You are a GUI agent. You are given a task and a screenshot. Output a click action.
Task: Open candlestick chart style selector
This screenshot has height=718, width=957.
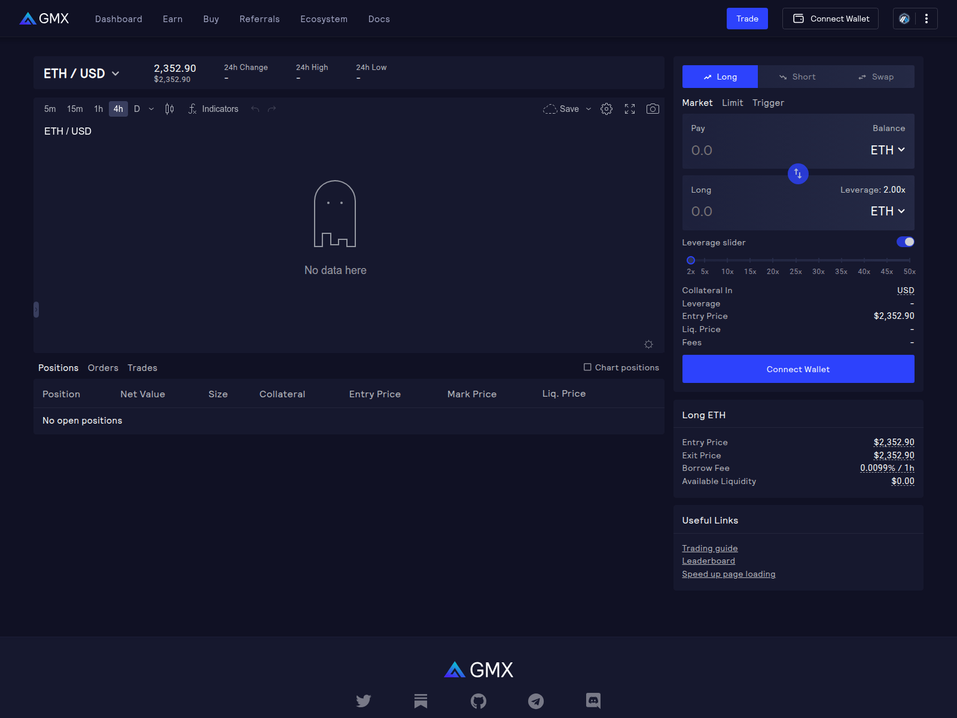click(169, 109)
